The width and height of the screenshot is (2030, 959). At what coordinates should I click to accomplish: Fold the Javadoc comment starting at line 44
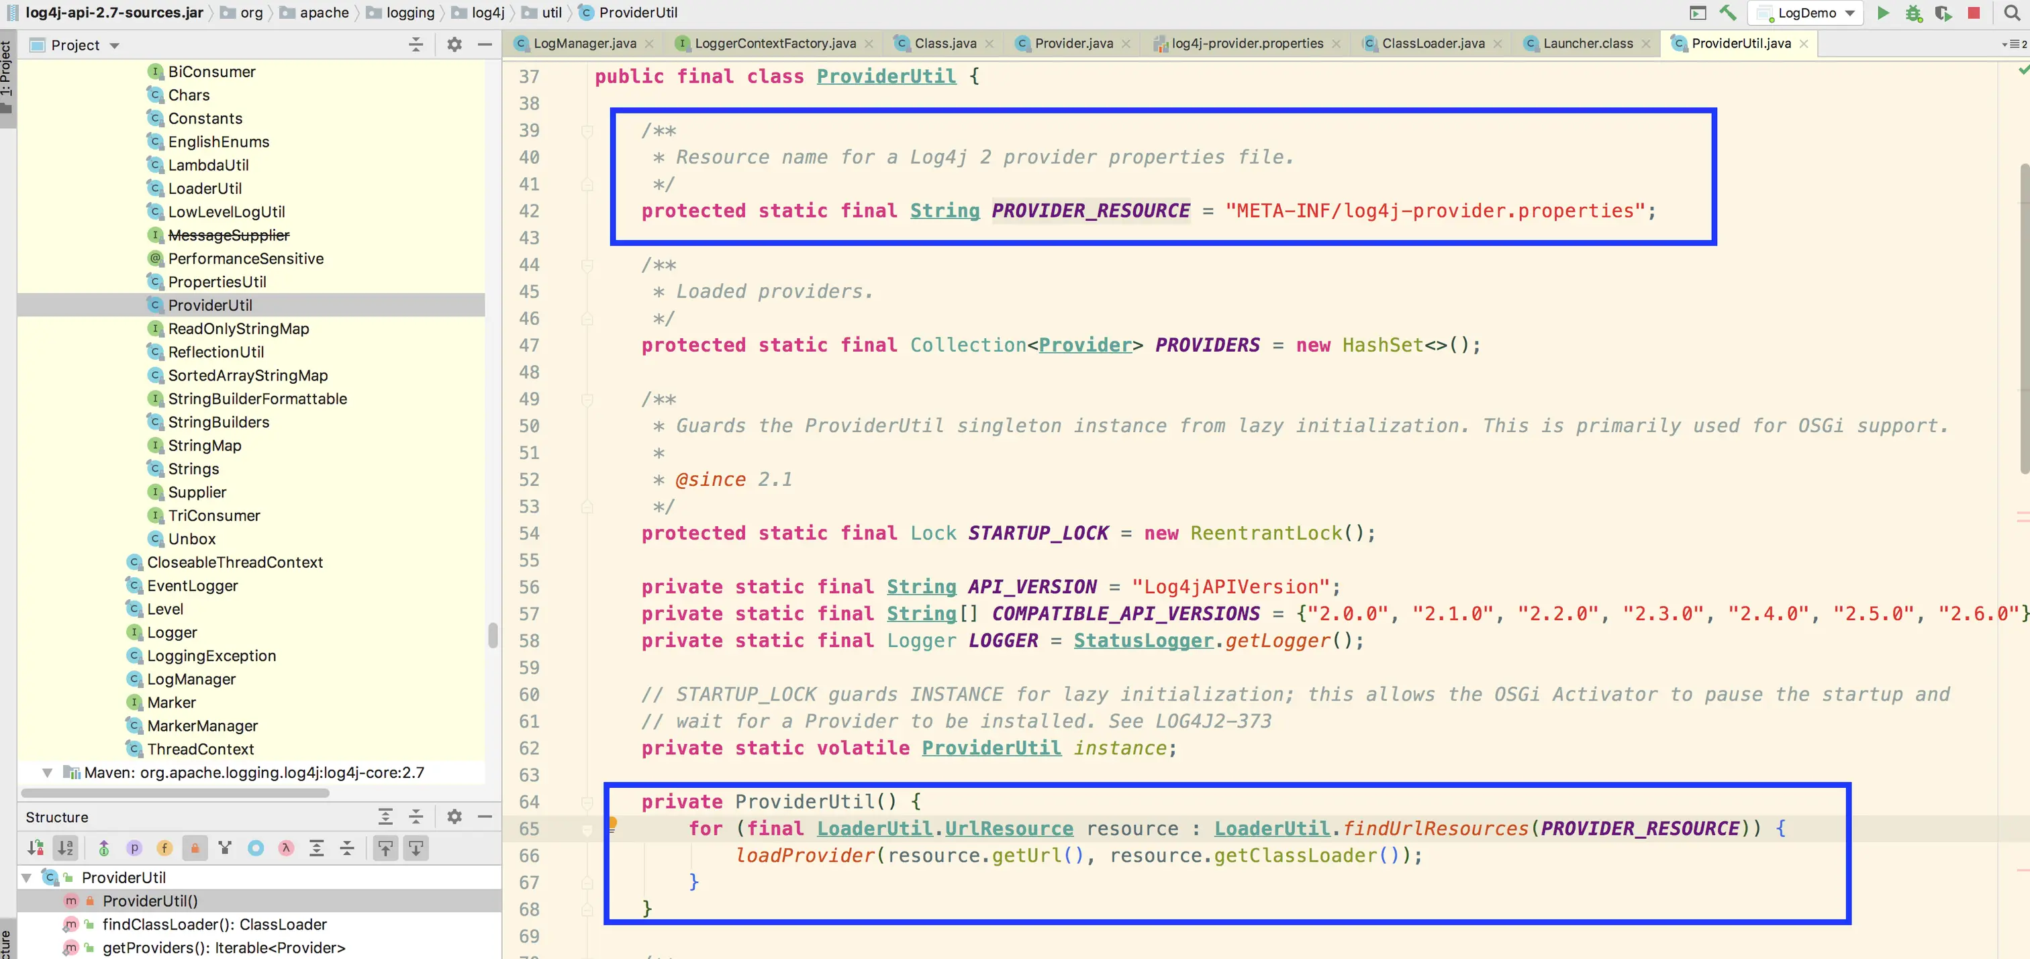click(x=587, y=266)
